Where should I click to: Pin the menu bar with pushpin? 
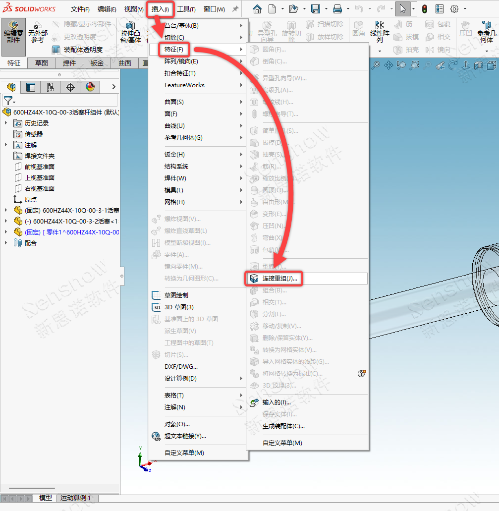pos(235,9)
